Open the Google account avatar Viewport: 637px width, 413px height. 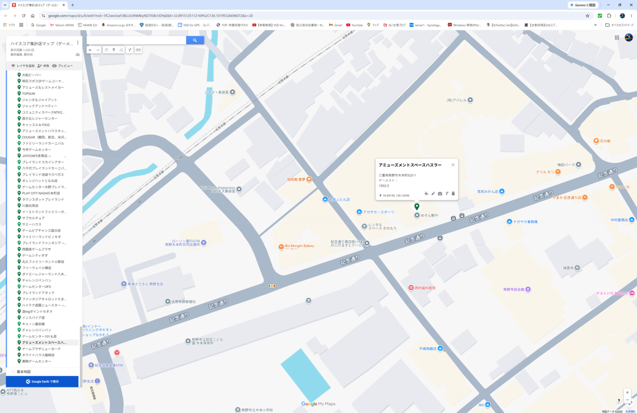629,38
